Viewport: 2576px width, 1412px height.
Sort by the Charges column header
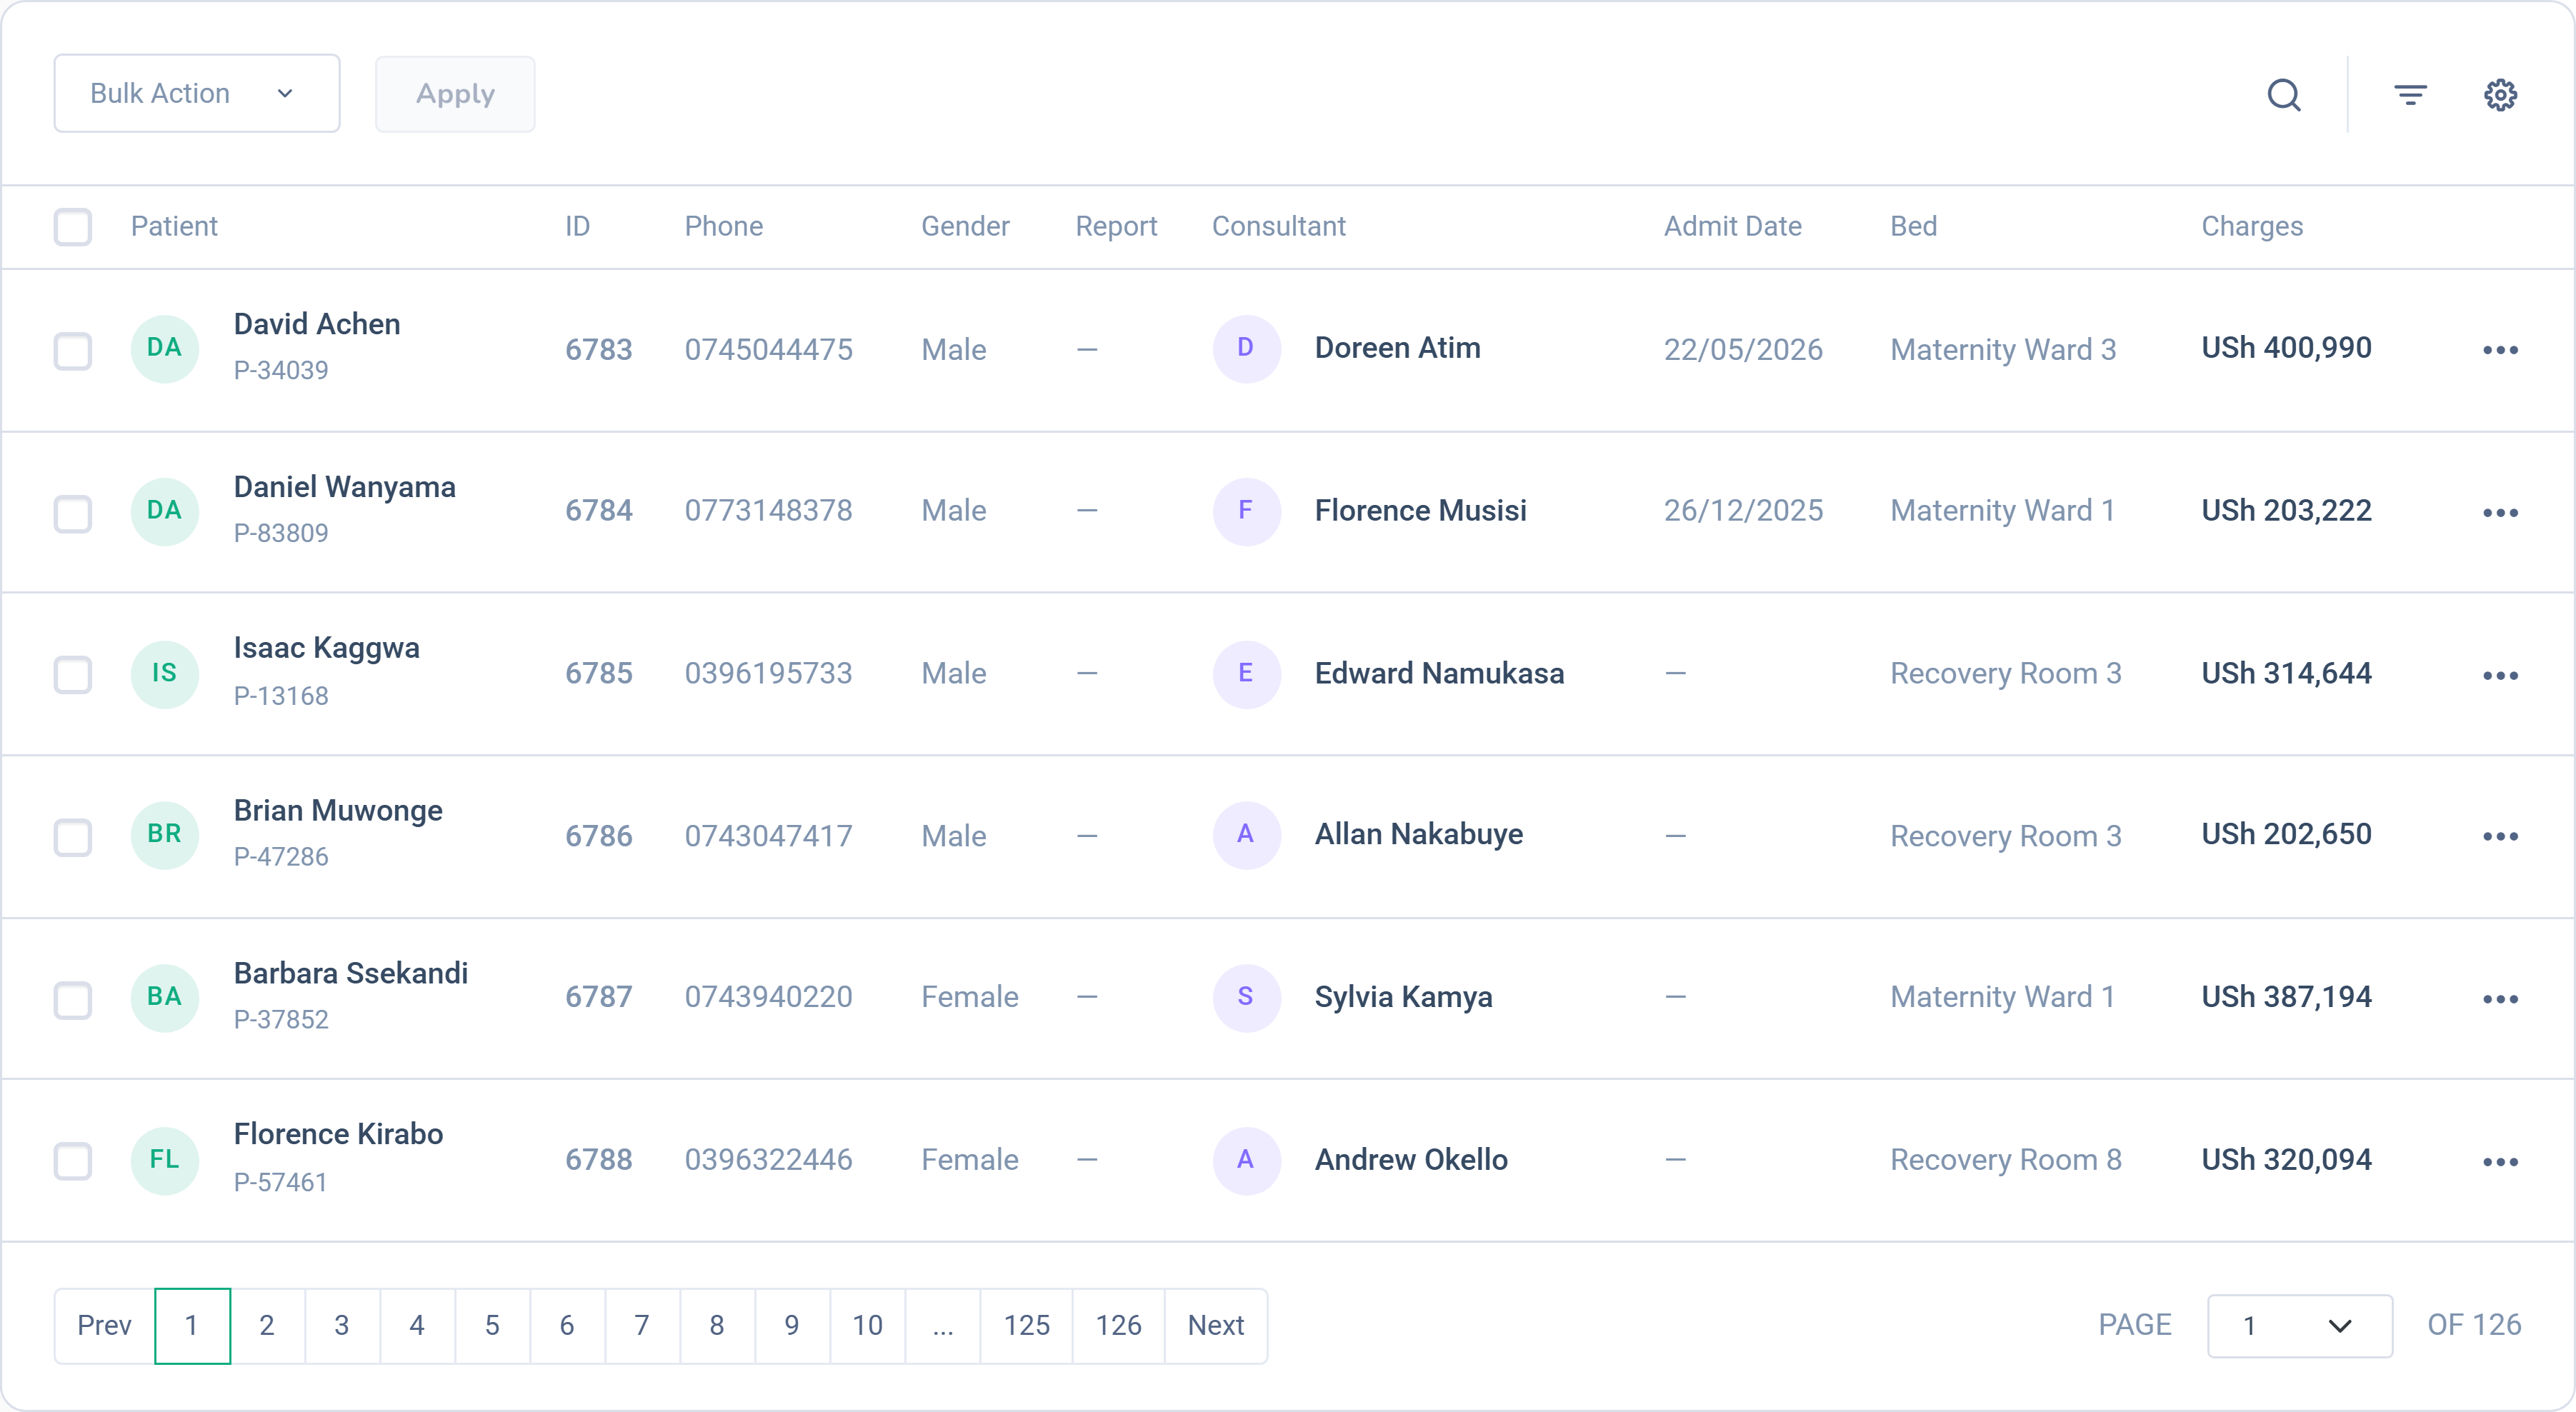click(x=2252, y=227)
